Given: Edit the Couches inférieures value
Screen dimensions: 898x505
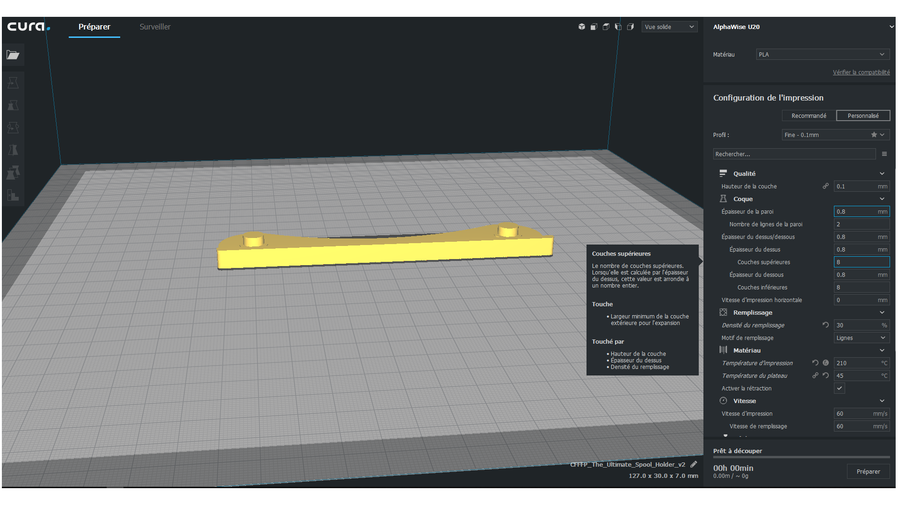Looking at the screenshot, I should [x=862, y=287].
